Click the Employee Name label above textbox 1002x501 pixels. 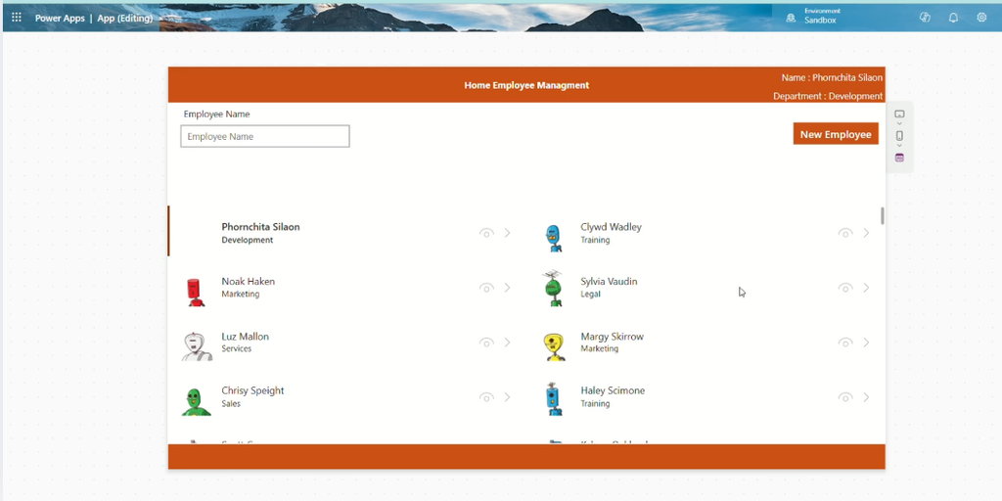tap(216, 114)
